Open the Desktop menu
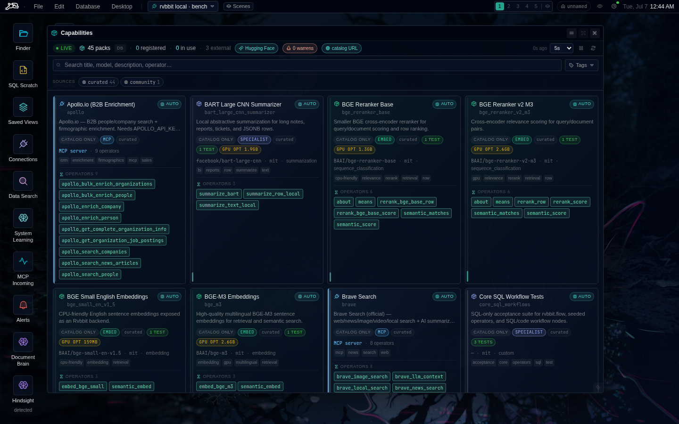Image resolution: width=679 pixels, height=424 pixels. coord(122,7)
